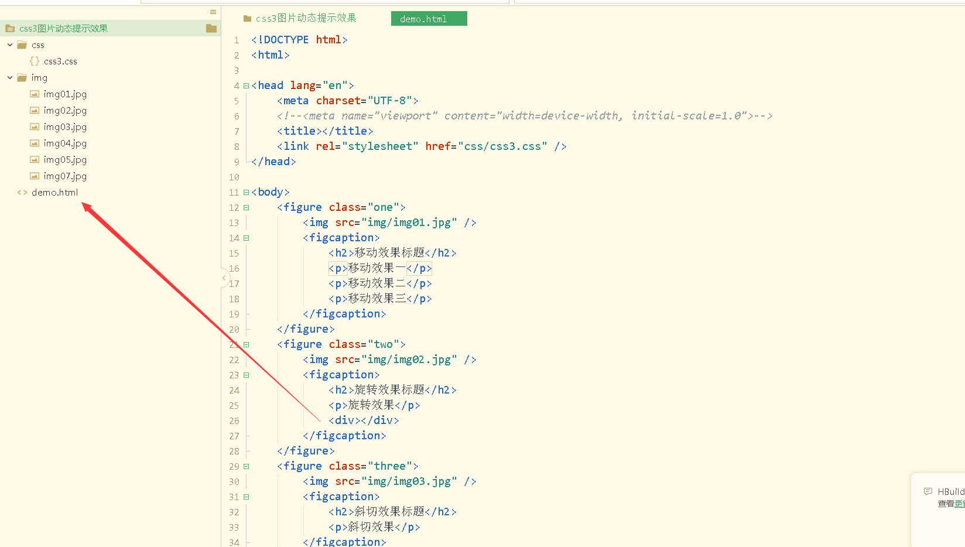Click the img04.jpg image file icon

35,143
